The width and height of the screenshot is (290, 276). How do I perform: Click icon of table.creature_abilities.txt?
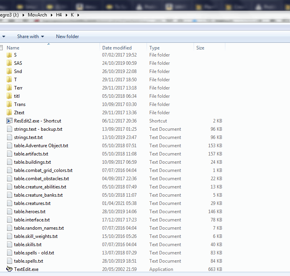click(x=9, y=187)
